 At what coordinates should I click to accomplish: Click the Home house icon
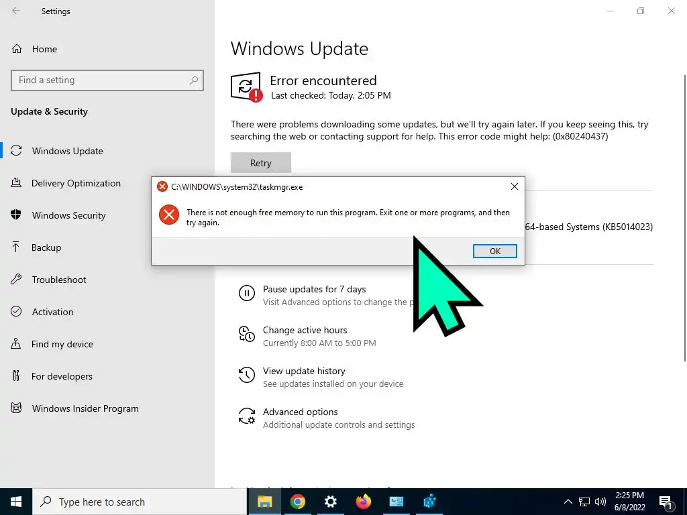pos(17,48)
